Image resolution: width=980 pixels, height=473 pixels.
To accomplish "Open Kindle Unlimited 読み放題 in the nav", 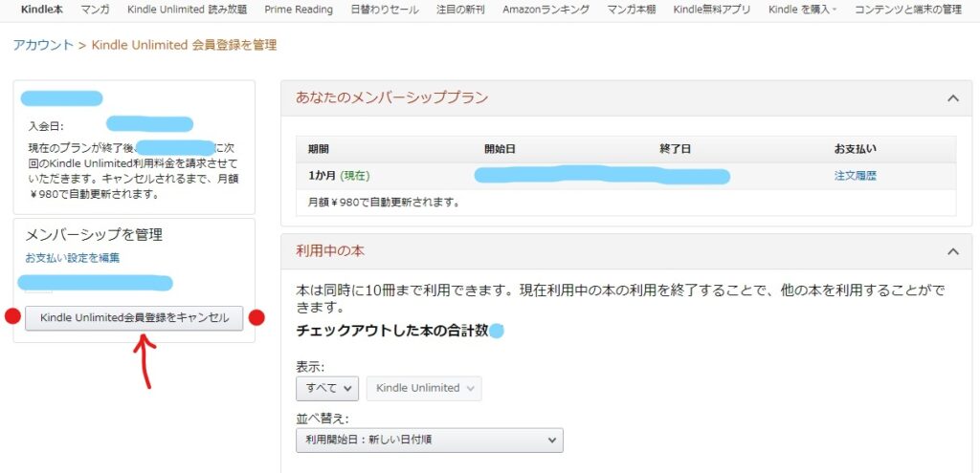I will pyautogui.click(x=187, y=10).
